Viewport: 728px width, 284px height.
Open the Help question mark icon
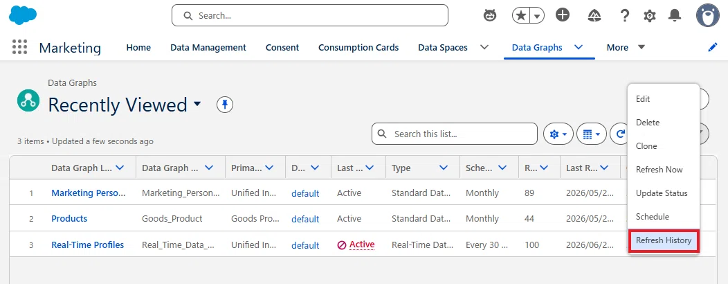pos(625,16)
